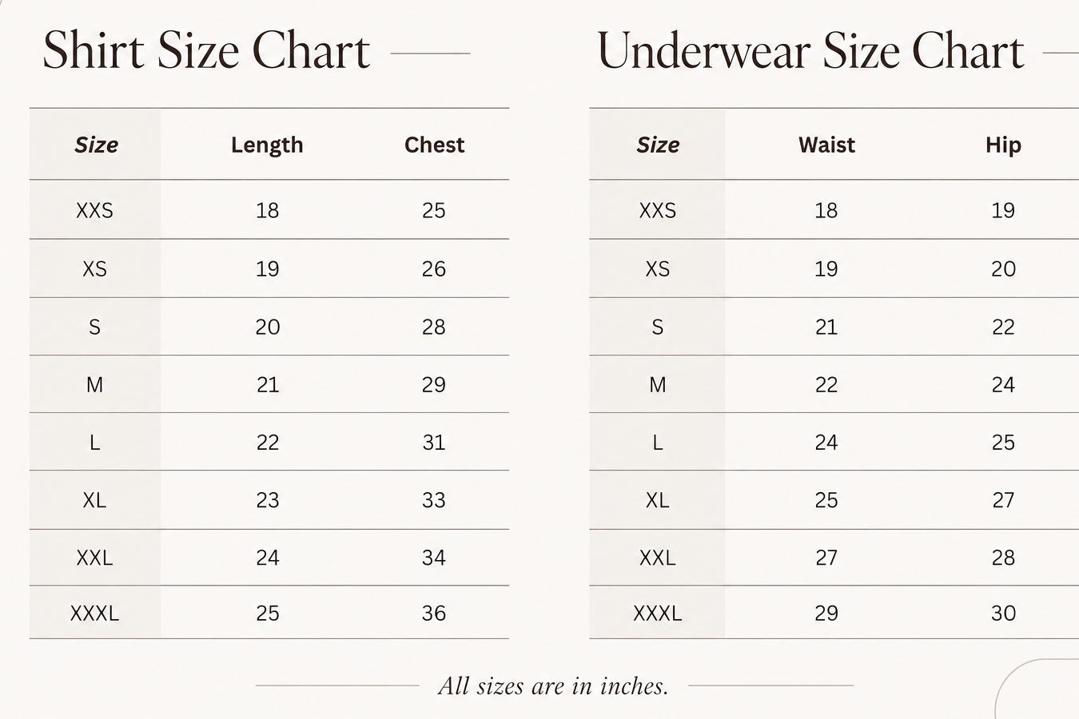Click the XXS row label in shirt chart
The height and width of the screenshot is (719, 1079).
pos(94,210)
